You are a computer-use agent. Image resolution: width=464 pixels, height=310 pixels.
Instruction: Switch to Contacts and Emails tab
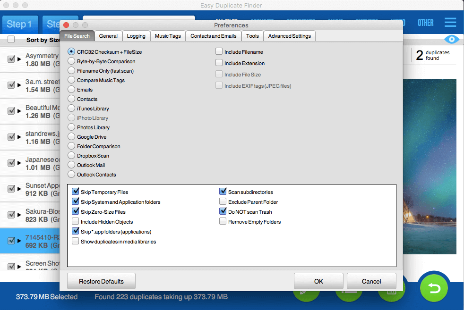(x=214, y=36)
